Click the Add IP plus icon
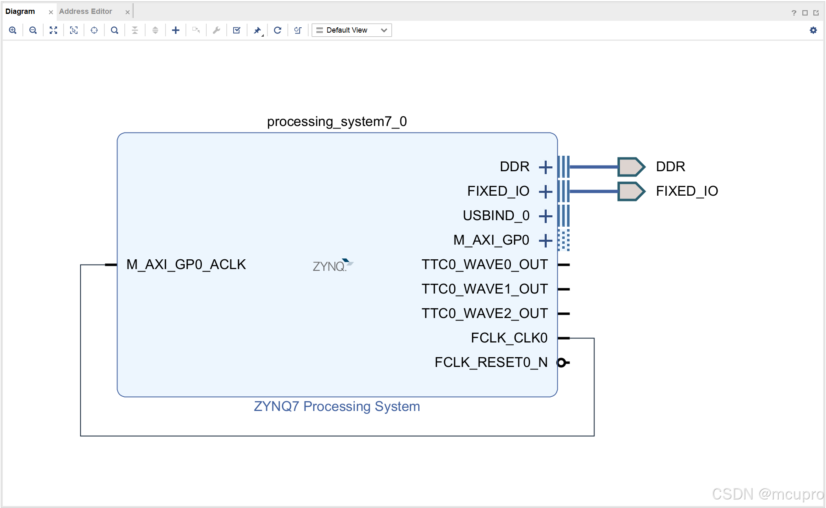Image resolution: width=826 pixels, height=508 pixels. click(176, 30)
